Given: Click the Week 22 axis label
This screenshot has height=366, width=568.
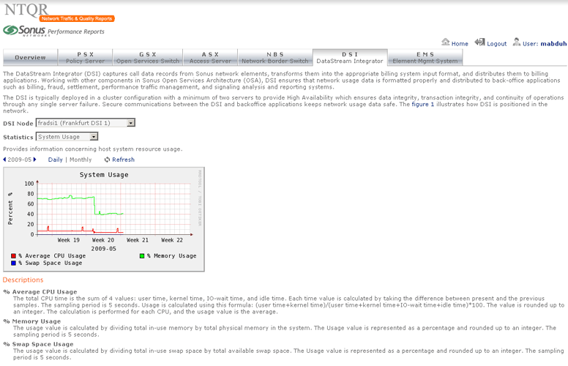Looking at the screenshot, I should pos(172,240).
